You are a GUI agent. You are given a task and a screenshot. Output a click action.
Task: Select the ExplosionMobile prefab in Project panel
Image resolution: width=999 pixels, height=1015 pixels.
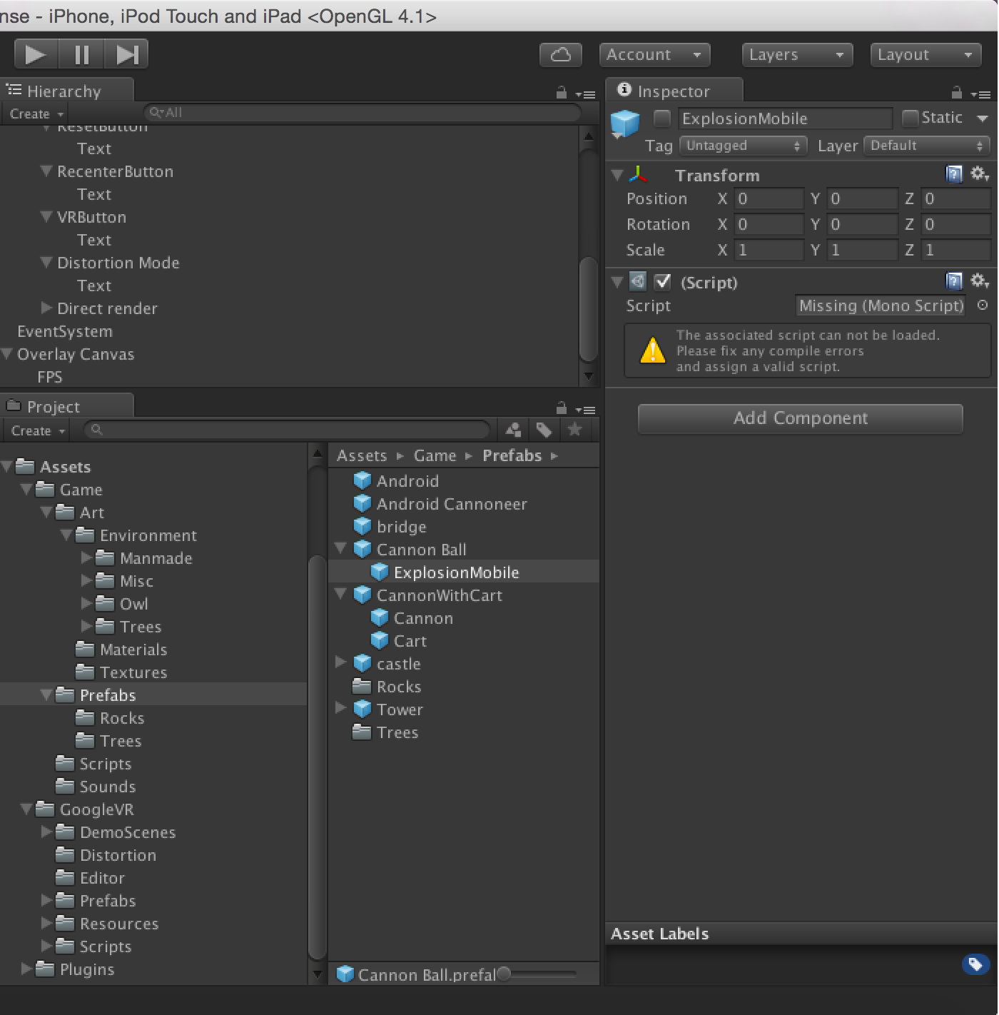pyautogui.click(x=455, y=572)
